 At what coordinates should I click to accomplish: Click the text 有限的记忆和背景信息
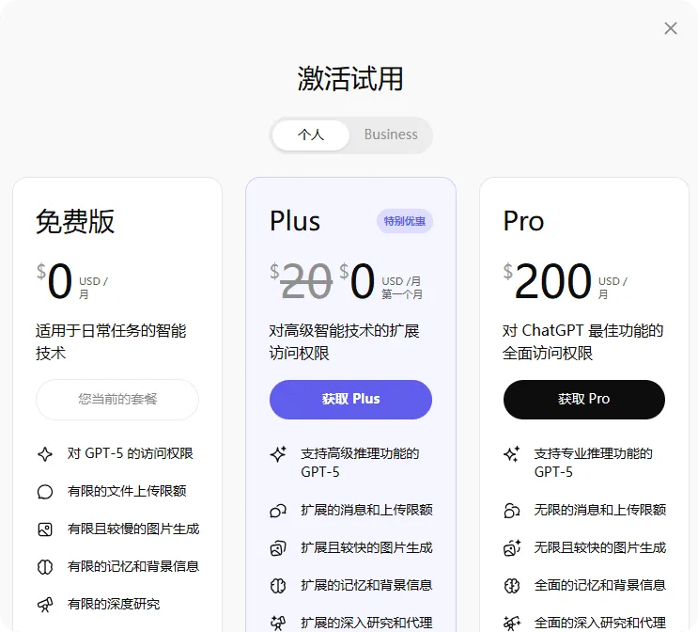pos(133,566)
